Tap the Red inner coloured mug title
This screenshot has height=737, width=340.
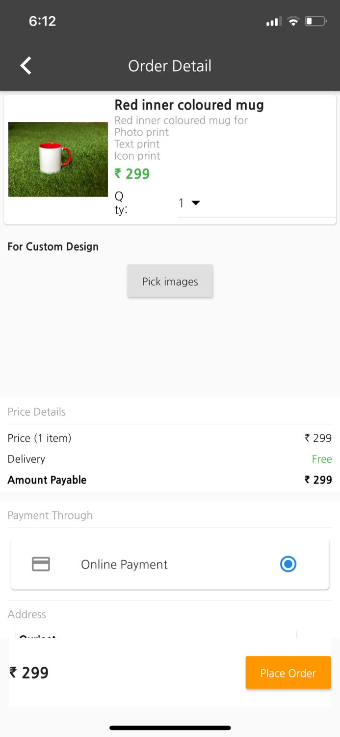(189, 105)
